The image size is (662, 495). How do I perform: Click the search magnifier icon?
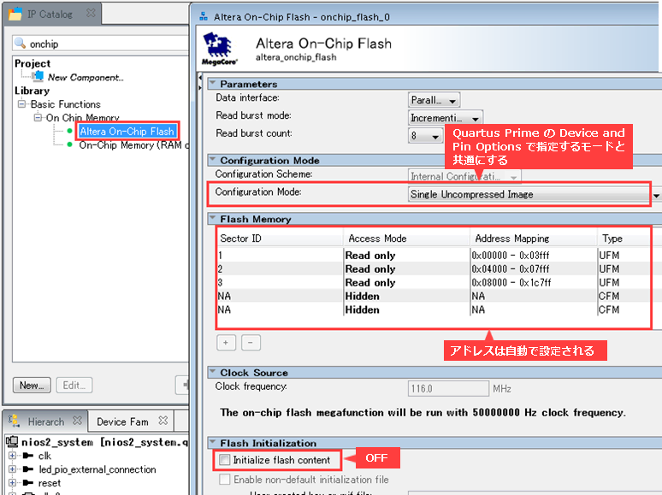coord(20,43)
